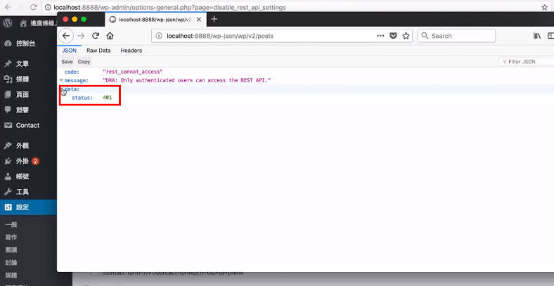This screenshot has height=286, width=554.
Task: Click the Filter JSON input field
Action: 527,62
